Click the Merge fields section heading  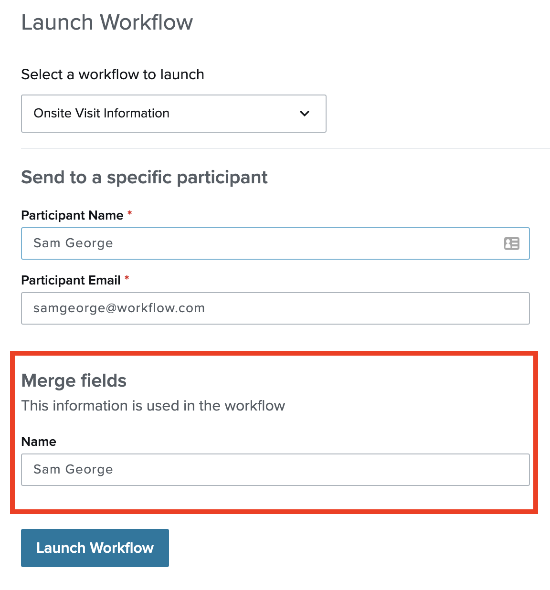click(x=74, y=380)
